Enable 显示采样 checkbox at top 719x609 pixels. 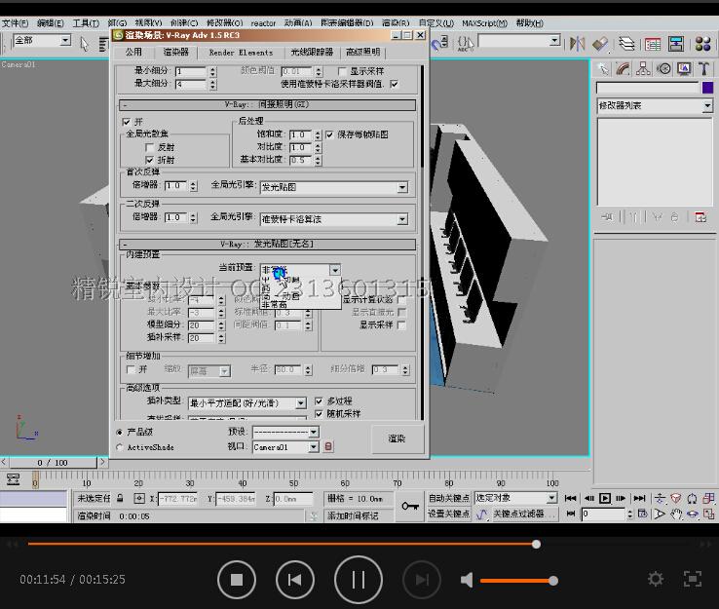point(342,71)
